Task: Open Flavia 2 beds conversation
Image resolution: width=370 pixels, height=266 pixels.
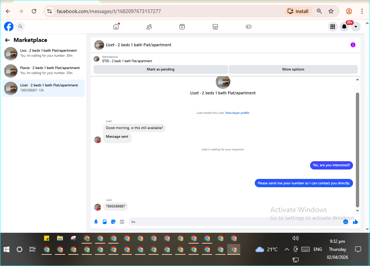Action: (43, 71)
